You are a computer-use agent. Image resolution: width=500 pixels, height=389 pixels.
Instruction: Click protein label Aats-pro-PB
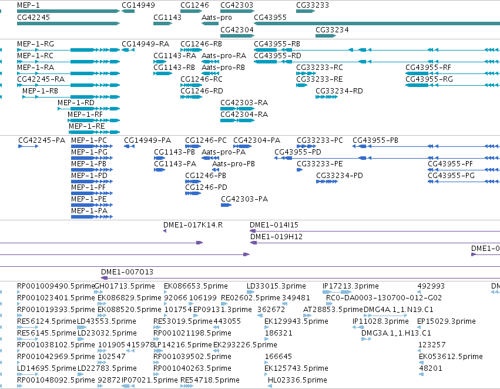pos(233,164)
